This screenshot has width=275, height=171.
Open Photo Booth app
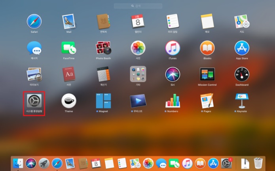pyautogui.click(x=103, y=48)
